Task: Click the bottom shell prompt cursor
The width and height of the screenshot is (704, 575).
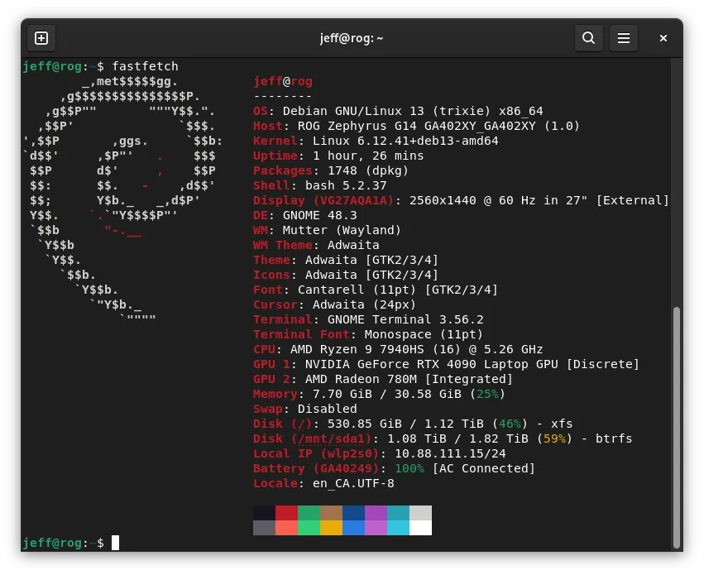Action: coord(115,543)
